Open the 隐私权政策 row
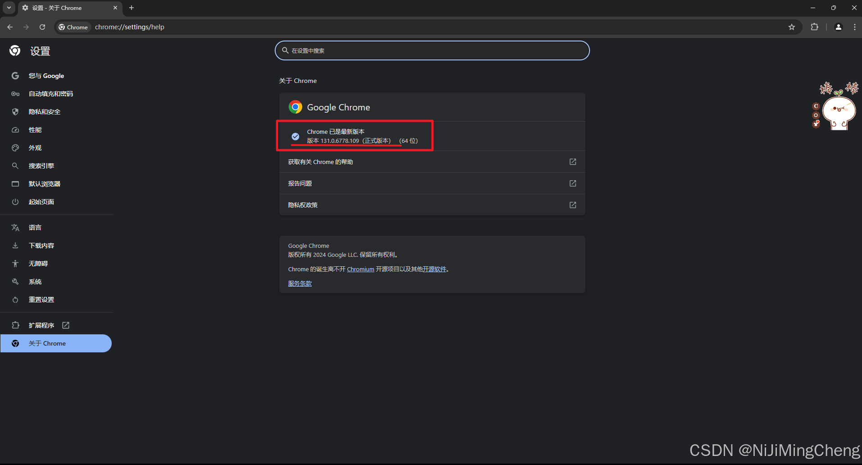 432,205
